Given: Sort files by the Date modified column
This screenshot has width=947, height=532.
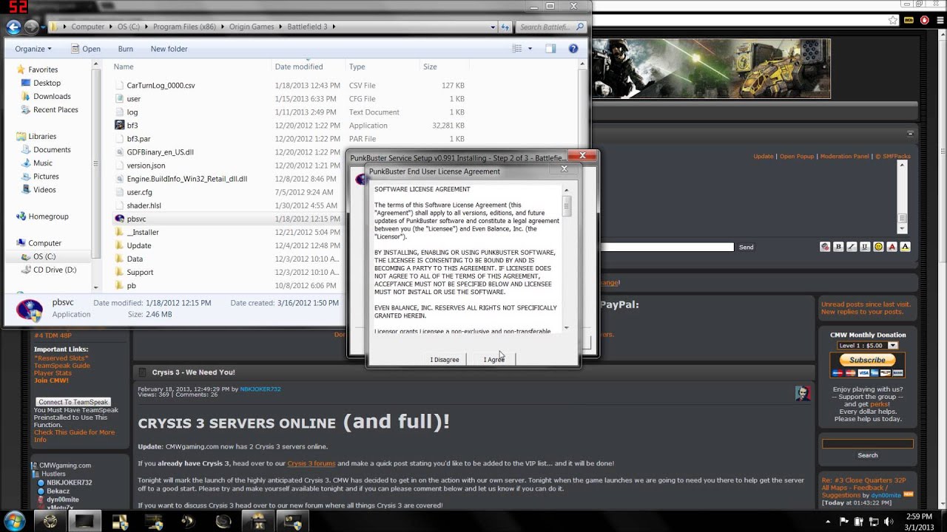Looking at the screenshot, I should 299,66.
